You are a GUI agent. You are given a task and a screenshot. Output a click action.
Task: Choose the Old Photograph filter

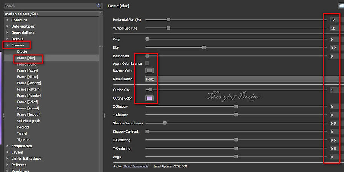(29, 121)
